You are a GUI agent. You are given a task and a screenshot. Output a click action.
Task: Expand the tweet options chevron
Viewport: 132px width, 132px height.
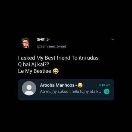113,39
